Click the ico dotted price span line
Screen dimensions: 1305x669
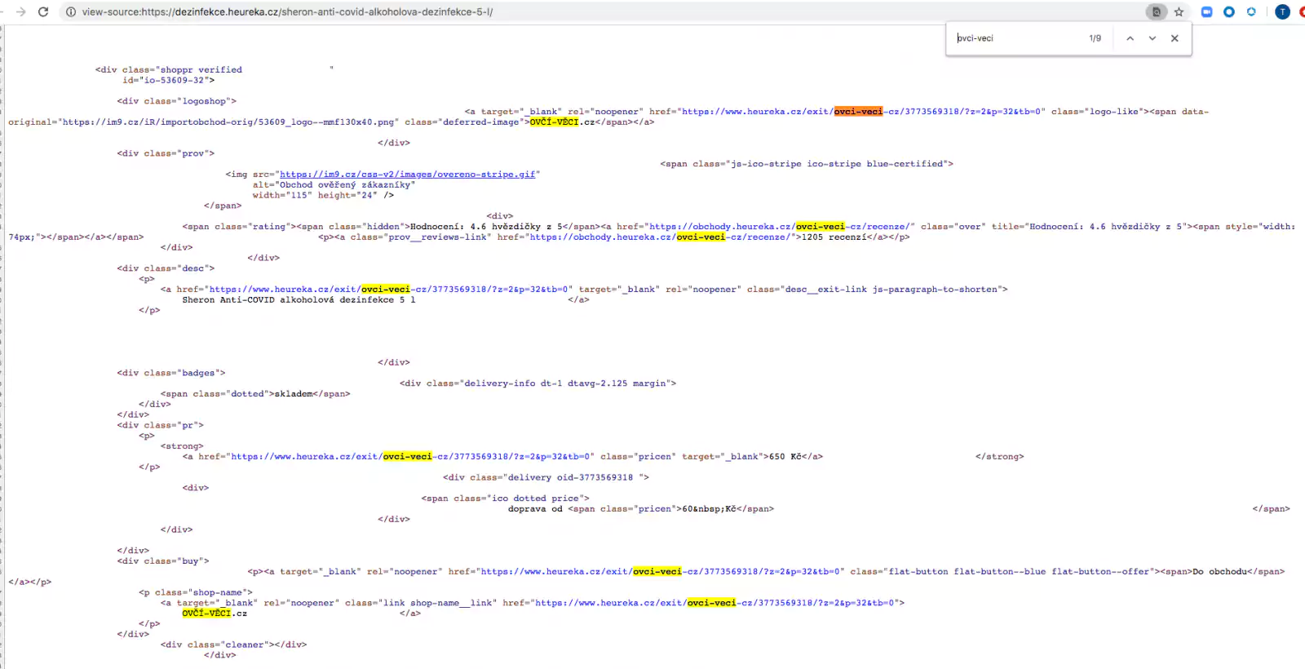505,498
